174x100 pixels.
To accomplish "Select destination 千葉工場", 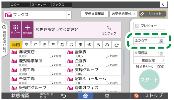I will pyautogui.click(x=38, y=80).
